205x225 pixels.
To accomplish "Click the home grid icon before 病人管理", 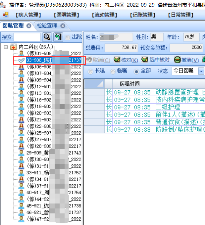I will coord(5,15).
